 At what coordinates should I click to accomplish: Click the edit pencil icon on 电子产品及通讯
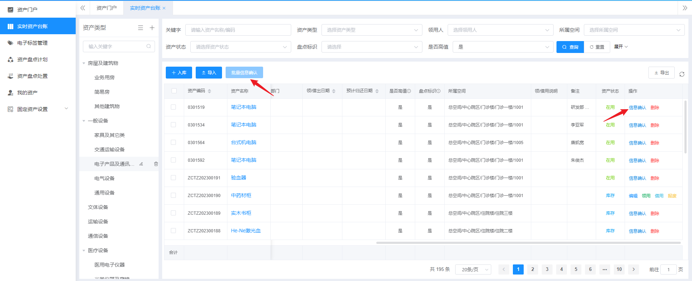point(141,164)
